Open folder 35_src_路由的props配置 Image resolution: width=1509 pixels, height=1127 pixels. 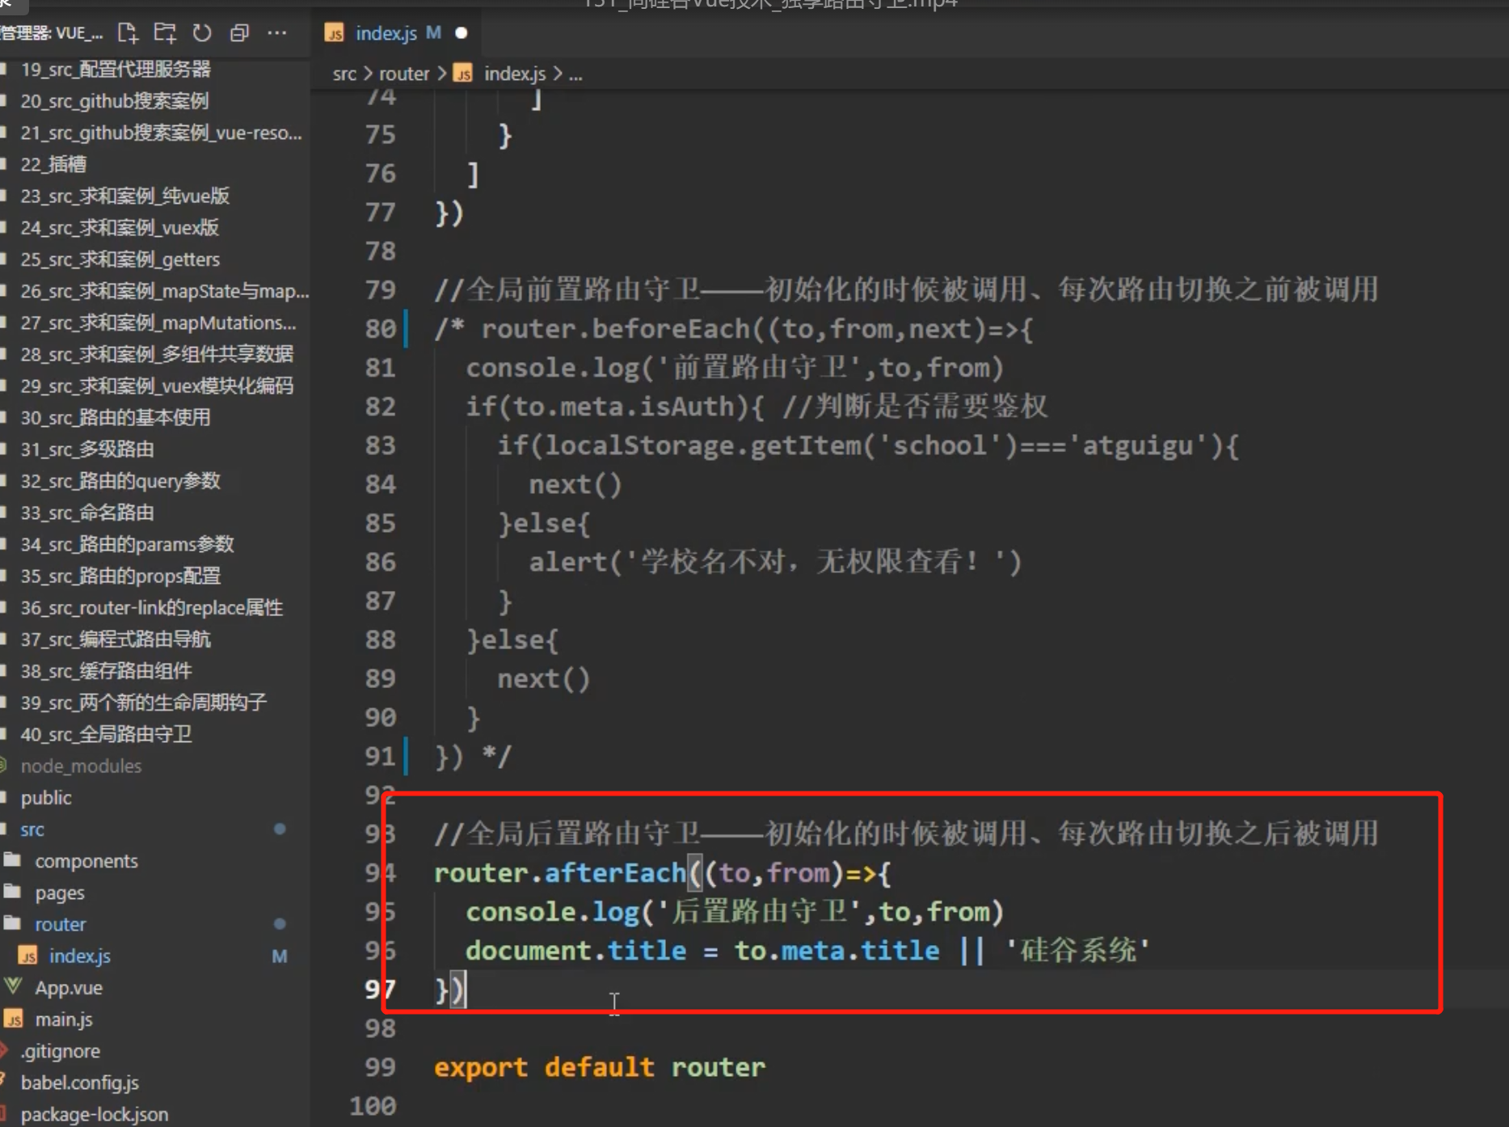click(x=120, y=576)
